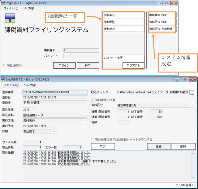
Task: Click the 連番 開始番号 field
Action: [123, 117]
